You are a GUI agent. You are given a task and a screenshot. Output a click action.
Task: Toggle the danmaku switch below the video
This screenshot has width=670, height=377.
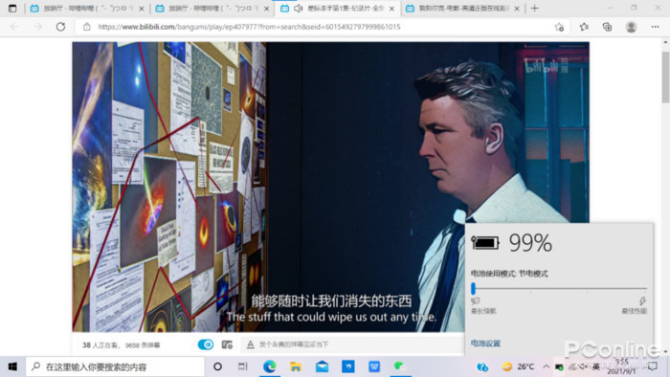[x=206, y=344]
